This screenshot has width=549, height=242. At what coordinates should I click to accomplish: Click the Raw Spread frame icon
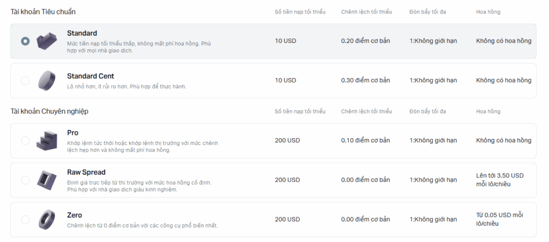(47, 180)
